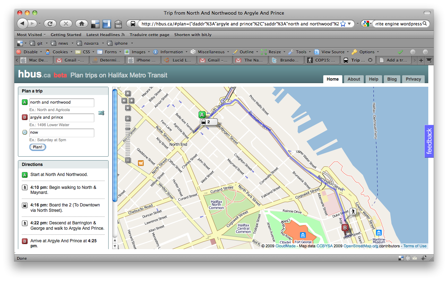The width and height of the screenshot is (448, 281).
Task: Pan the map up with the arrow
Action: [x=128, y=94]
